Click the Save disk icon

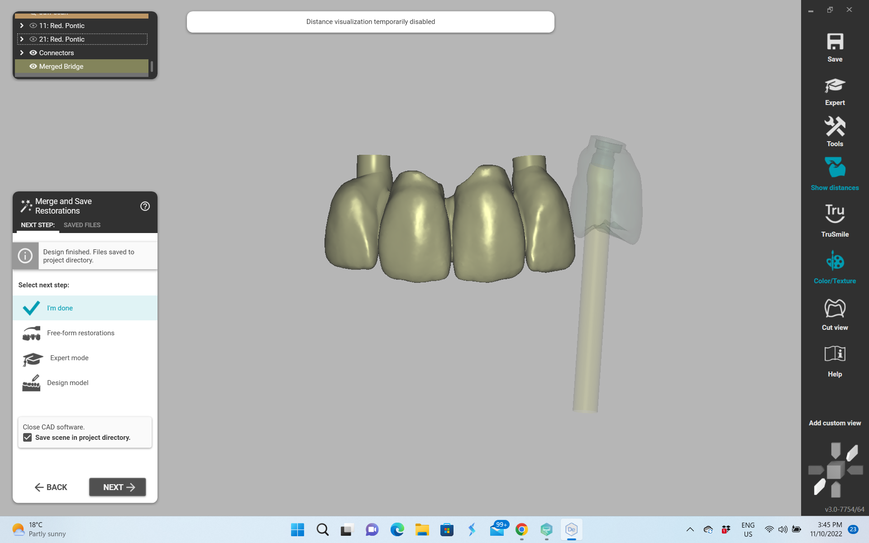click(835, 42)
